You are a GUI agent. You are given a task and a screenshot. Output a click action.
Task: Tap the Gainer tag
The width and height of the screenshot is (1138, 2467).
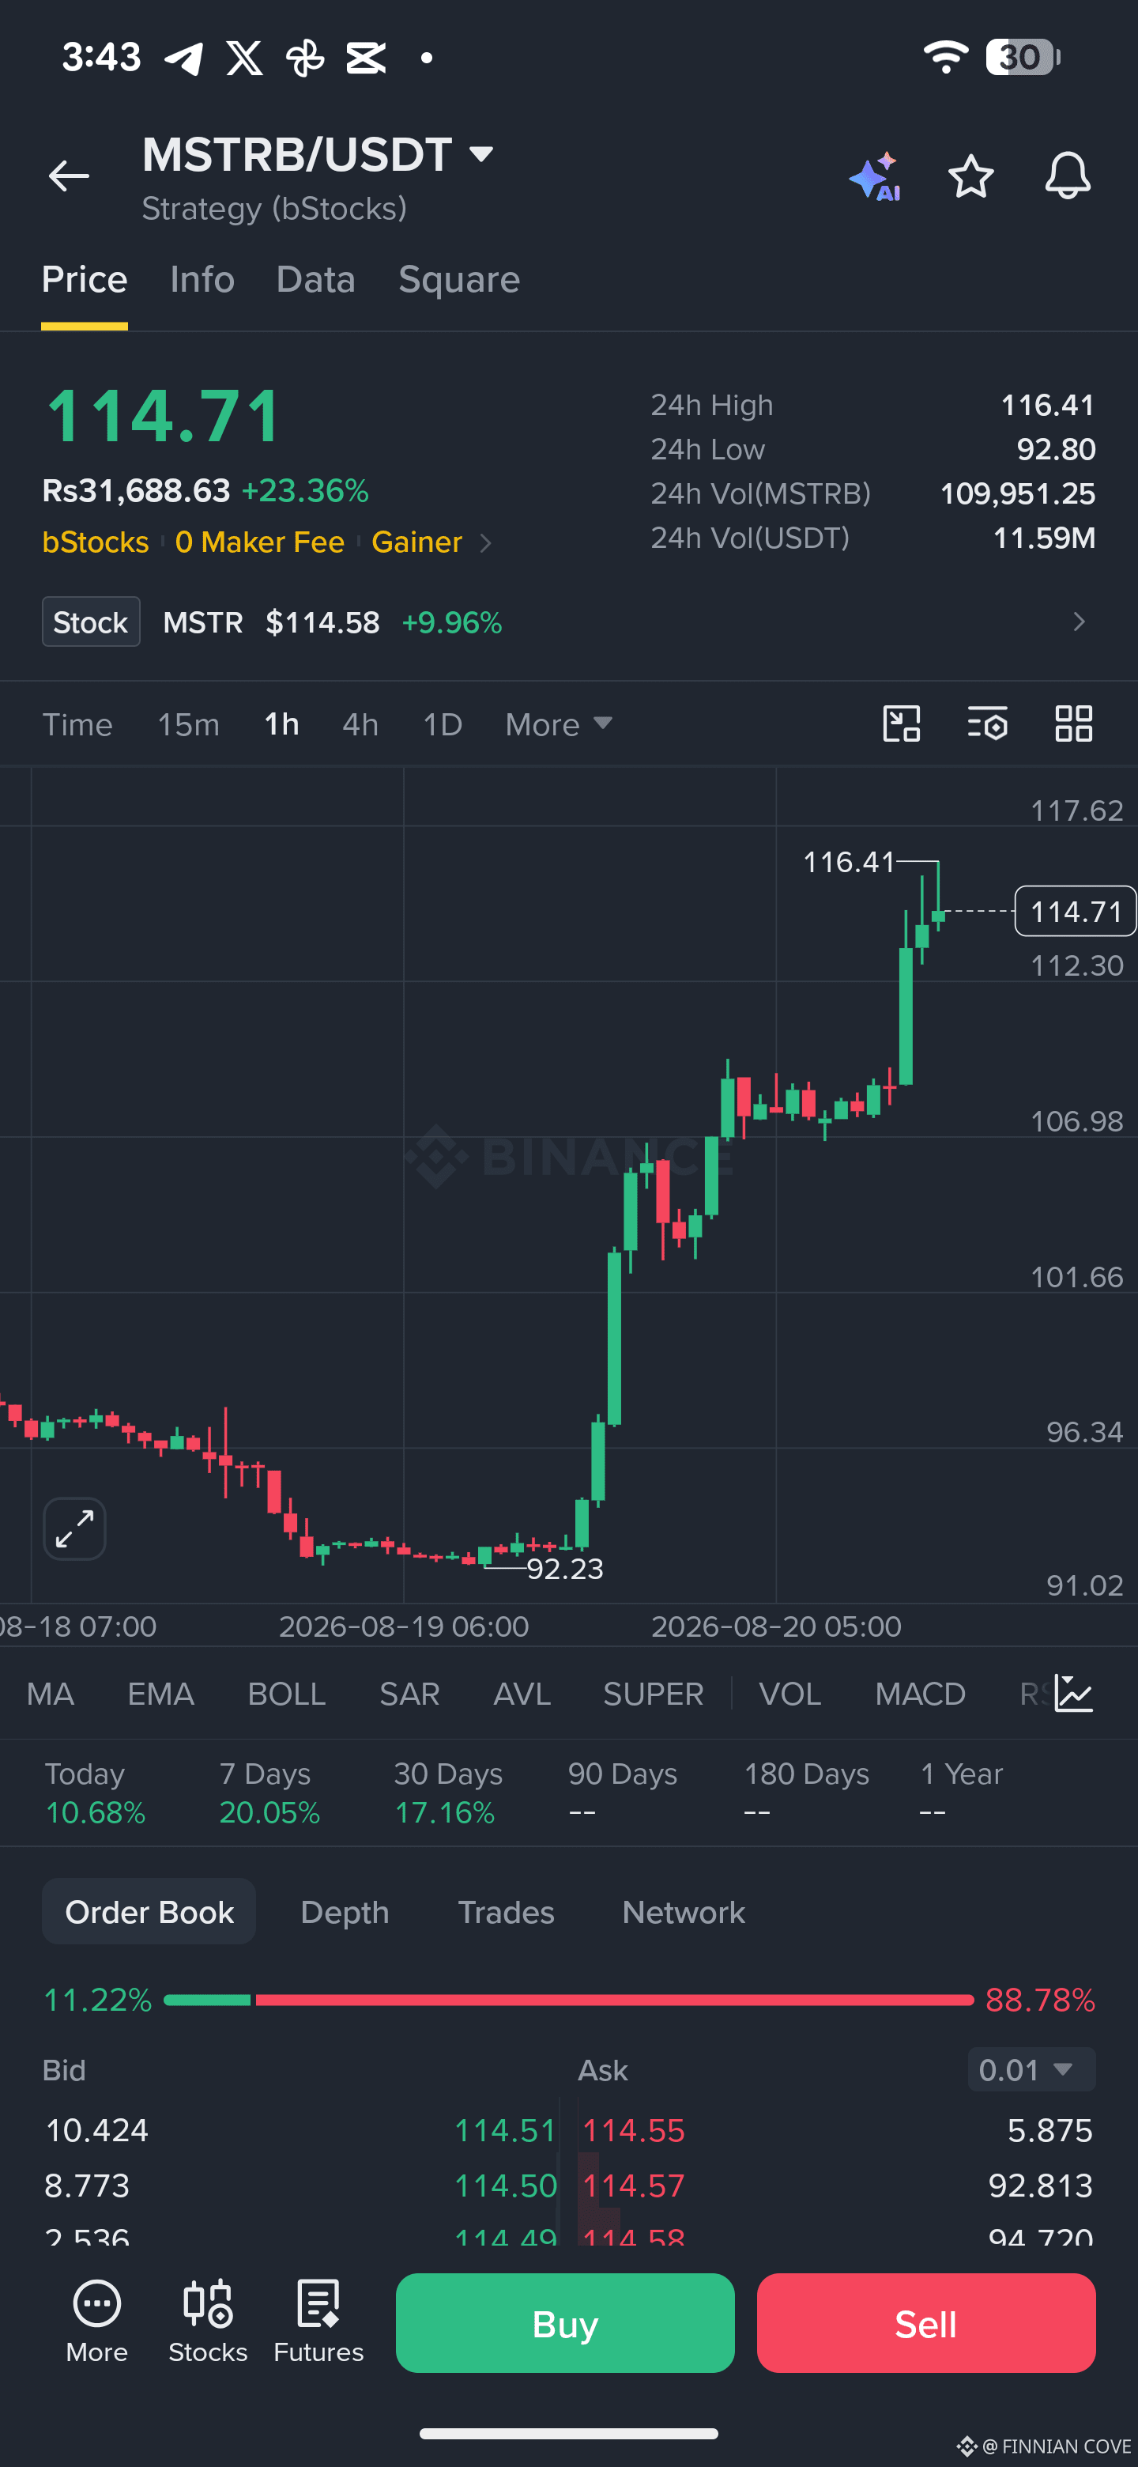pyautogui.click(x=417, y=542)
